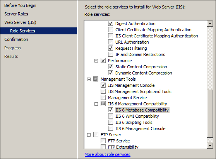Select IIS 6 Metabase Compatibility item
This screenshot has height=159, width=216.
142,110
